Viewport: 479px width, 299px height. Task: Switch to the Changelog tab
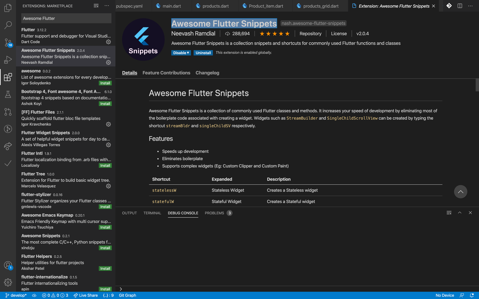[207, 73]
